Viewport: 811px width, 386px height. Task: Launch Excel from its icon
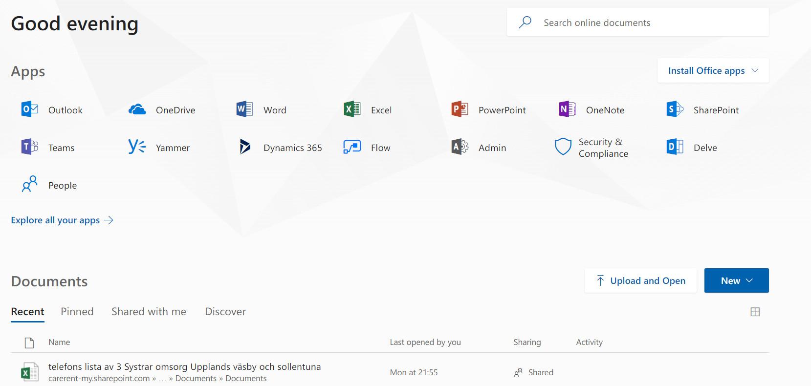coord(352,109)
